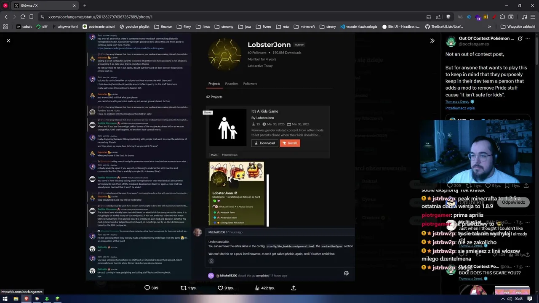
Task: Expand the mta bookmark folder
Action: click(x=282, y=27)
